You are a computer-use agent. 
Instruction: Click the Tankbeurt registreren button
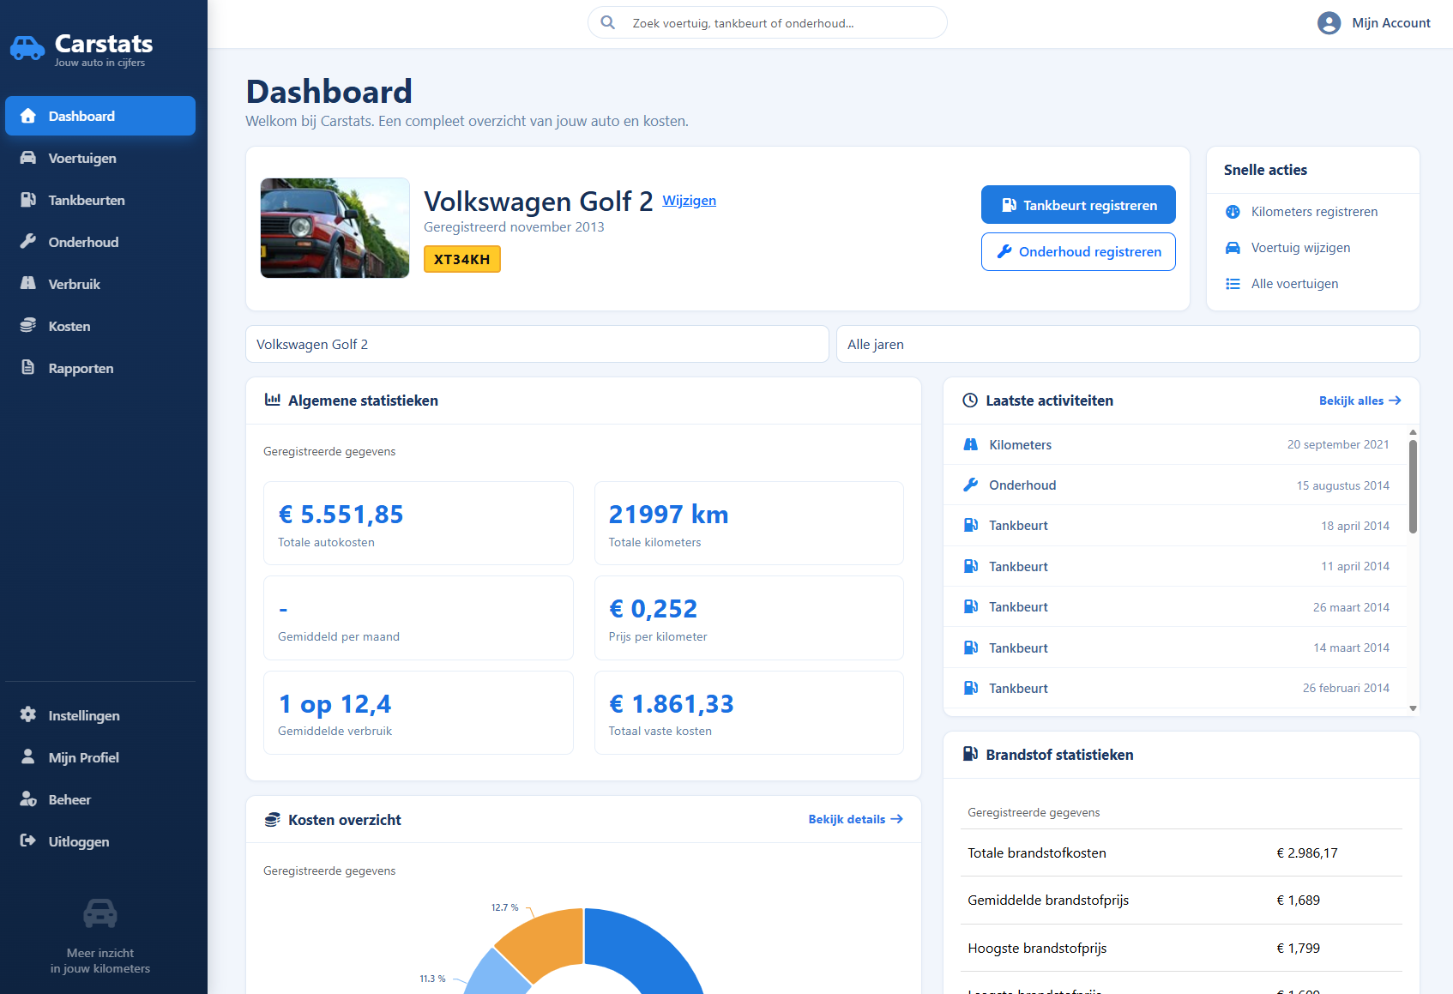point(1078,205)
